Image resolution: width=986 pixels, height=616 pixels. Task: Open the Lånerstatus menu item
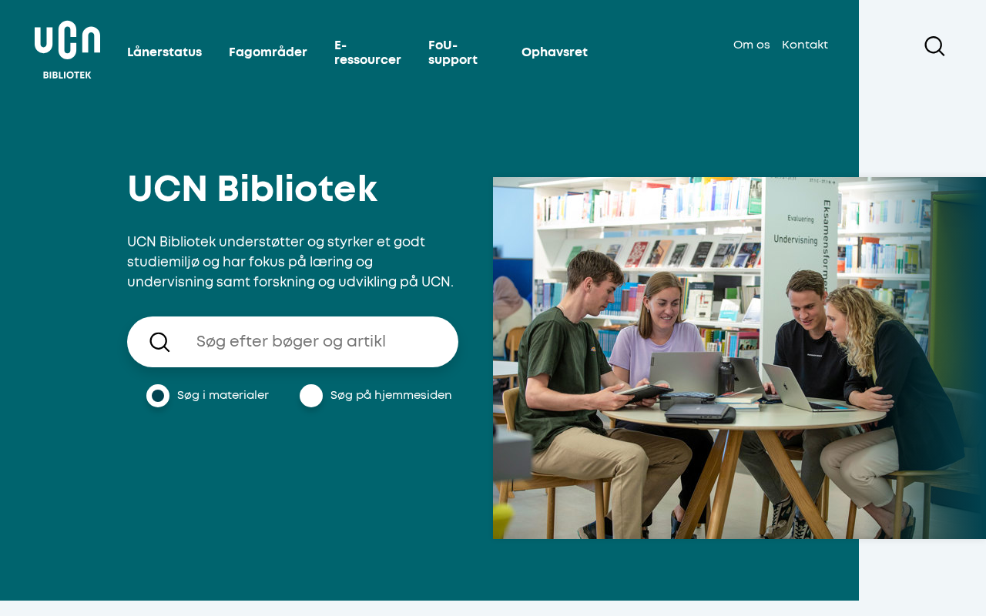click(x=164, y=52)
